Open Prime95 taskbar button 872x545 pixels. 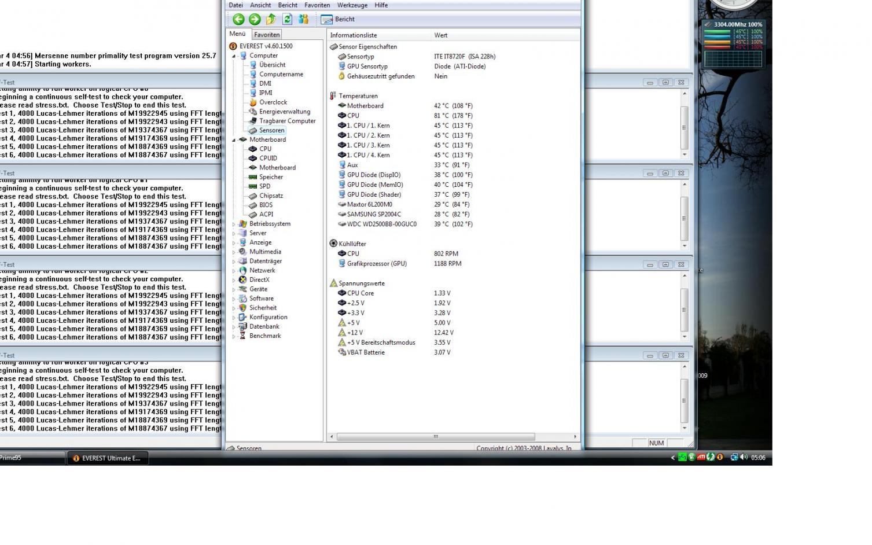pyautogui.click(x=32, y=458)
